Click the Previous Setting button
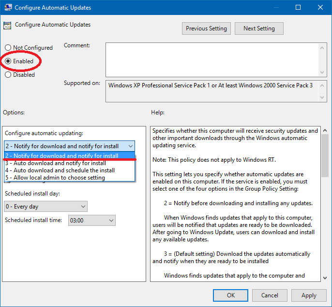This screenshot has width=332, height=307. 206,28
